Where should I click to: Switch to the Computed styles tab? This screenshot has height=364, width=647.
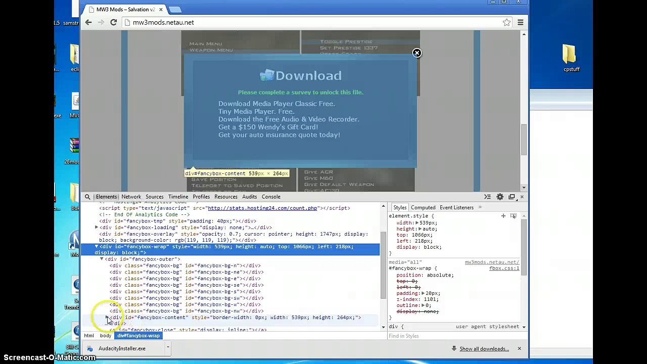pos(423,207)
